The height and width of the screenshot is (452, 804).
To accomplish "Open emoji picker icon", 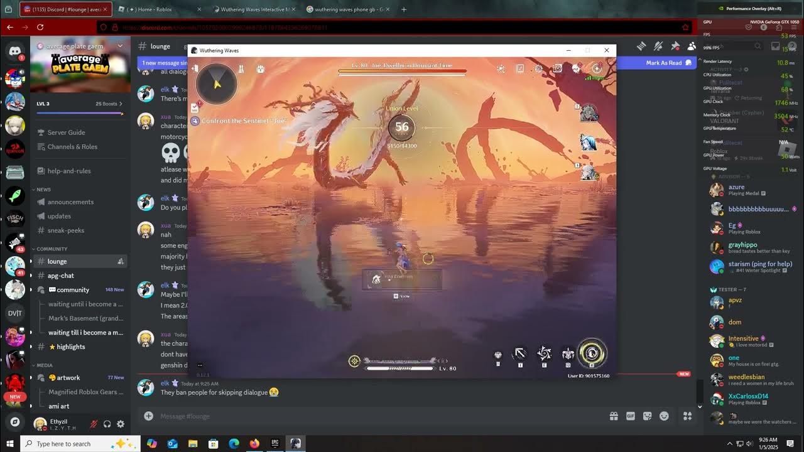I will coord(664,416).
